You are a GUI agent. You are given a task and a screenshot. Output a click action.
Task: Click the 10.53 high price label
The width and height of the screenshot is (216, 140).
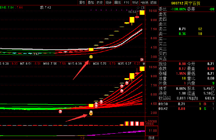click(x=132, y=12)
